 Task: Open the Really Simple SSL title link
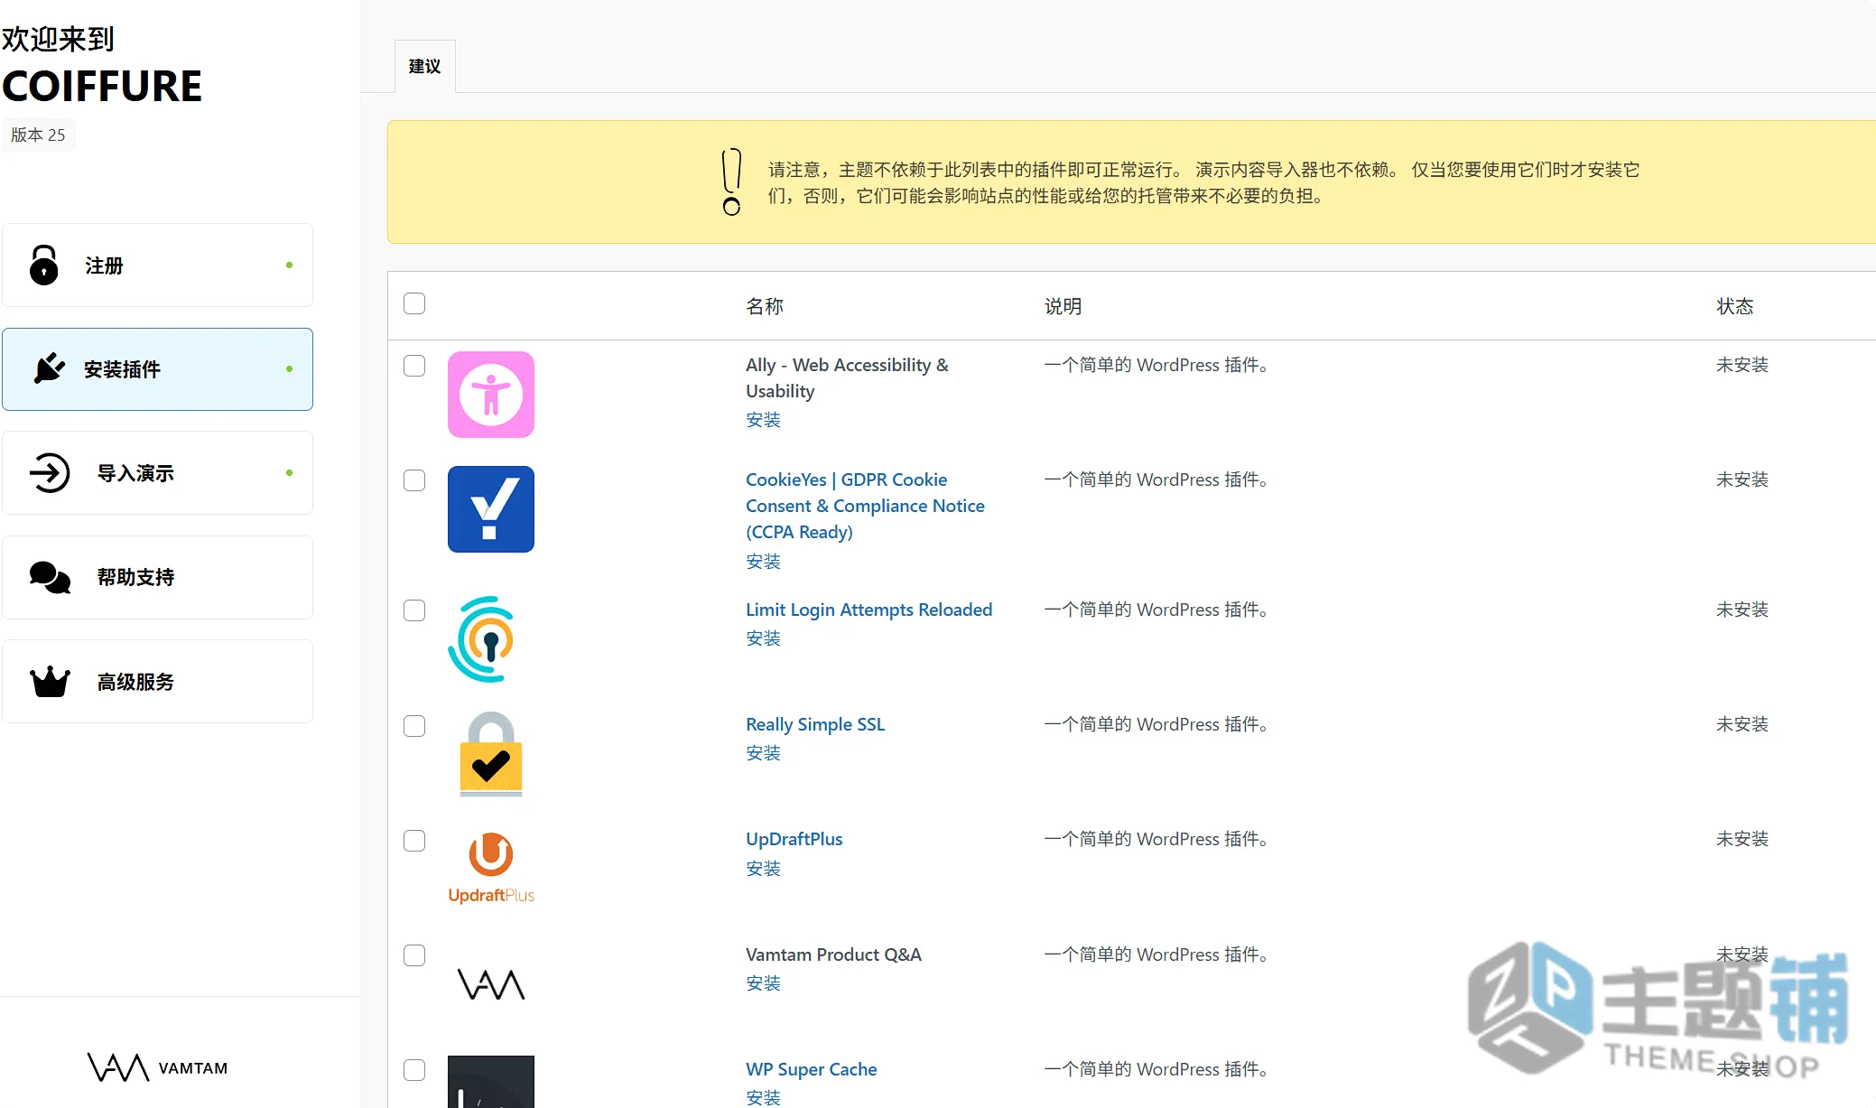(x=815, y=724)
